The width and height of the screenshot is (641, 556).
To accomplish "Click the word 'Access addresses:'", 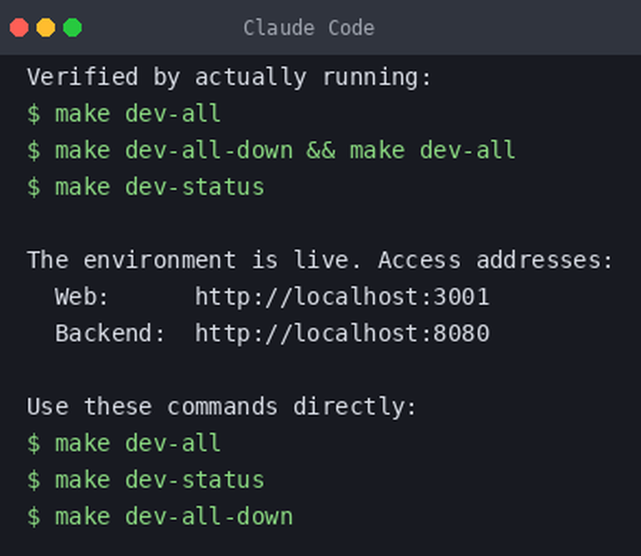I will tap(495, 260).
